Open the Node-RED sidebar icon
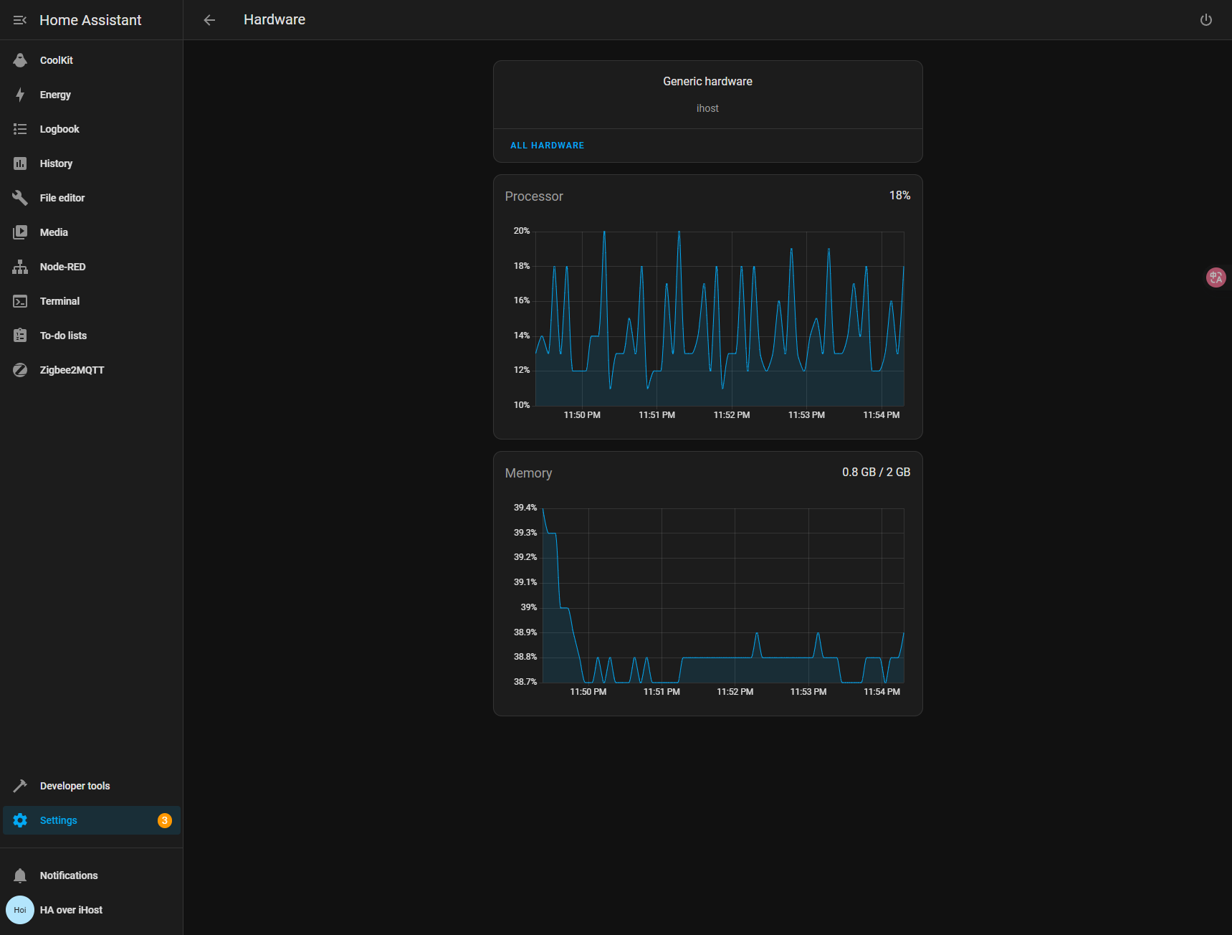 [20, 267]
